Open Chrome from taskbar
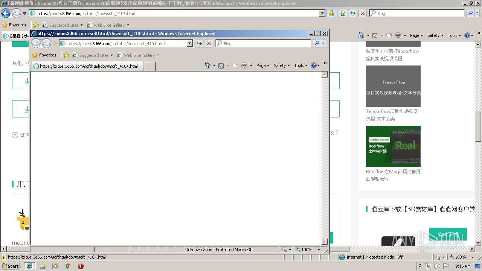 [68, 266]
